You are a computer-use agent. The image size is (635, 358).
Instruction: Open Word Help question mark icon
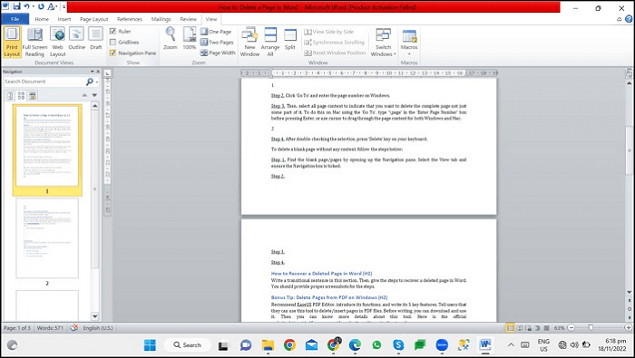coord(629,19)
